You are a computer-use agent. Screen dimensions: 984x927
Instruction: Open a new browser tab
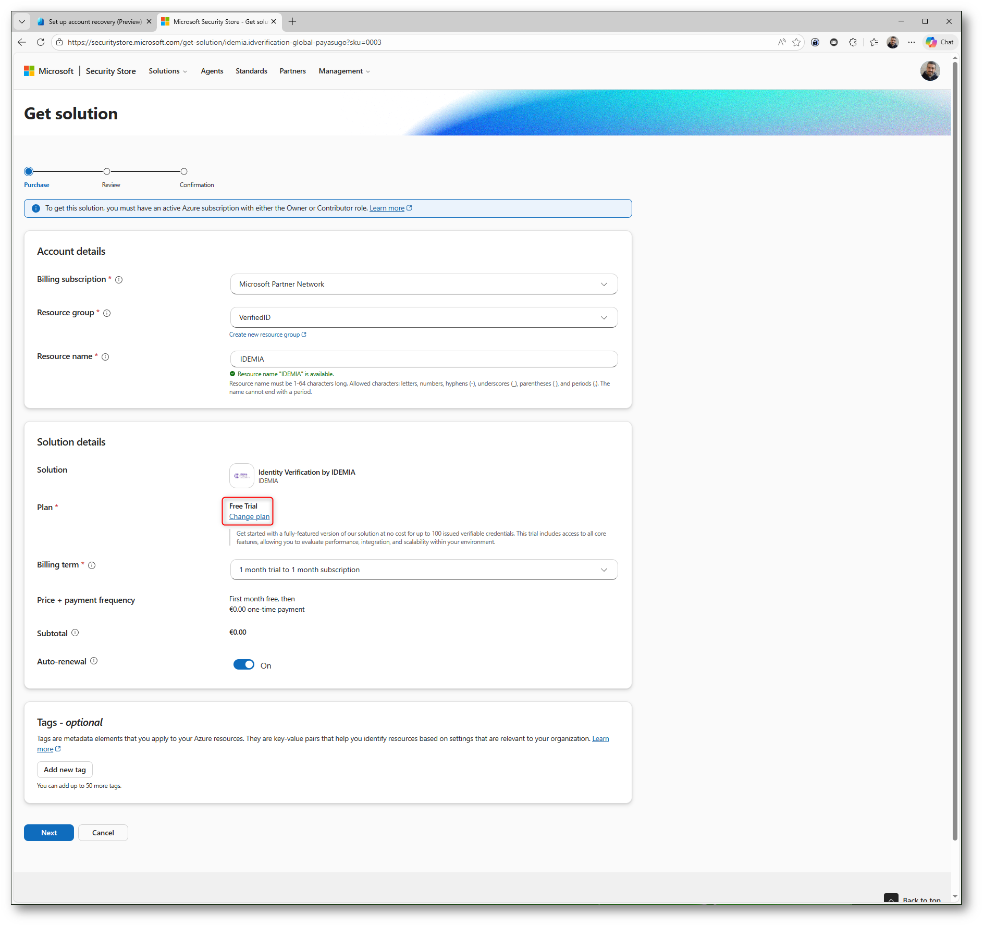292,21
